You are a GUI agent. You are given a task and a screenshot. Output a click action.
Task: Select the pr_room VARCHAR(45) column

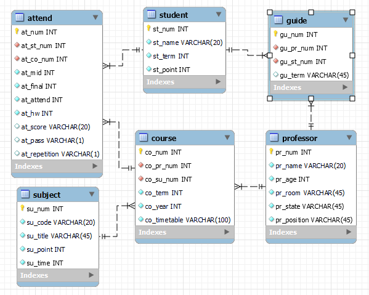pos(311,193)
